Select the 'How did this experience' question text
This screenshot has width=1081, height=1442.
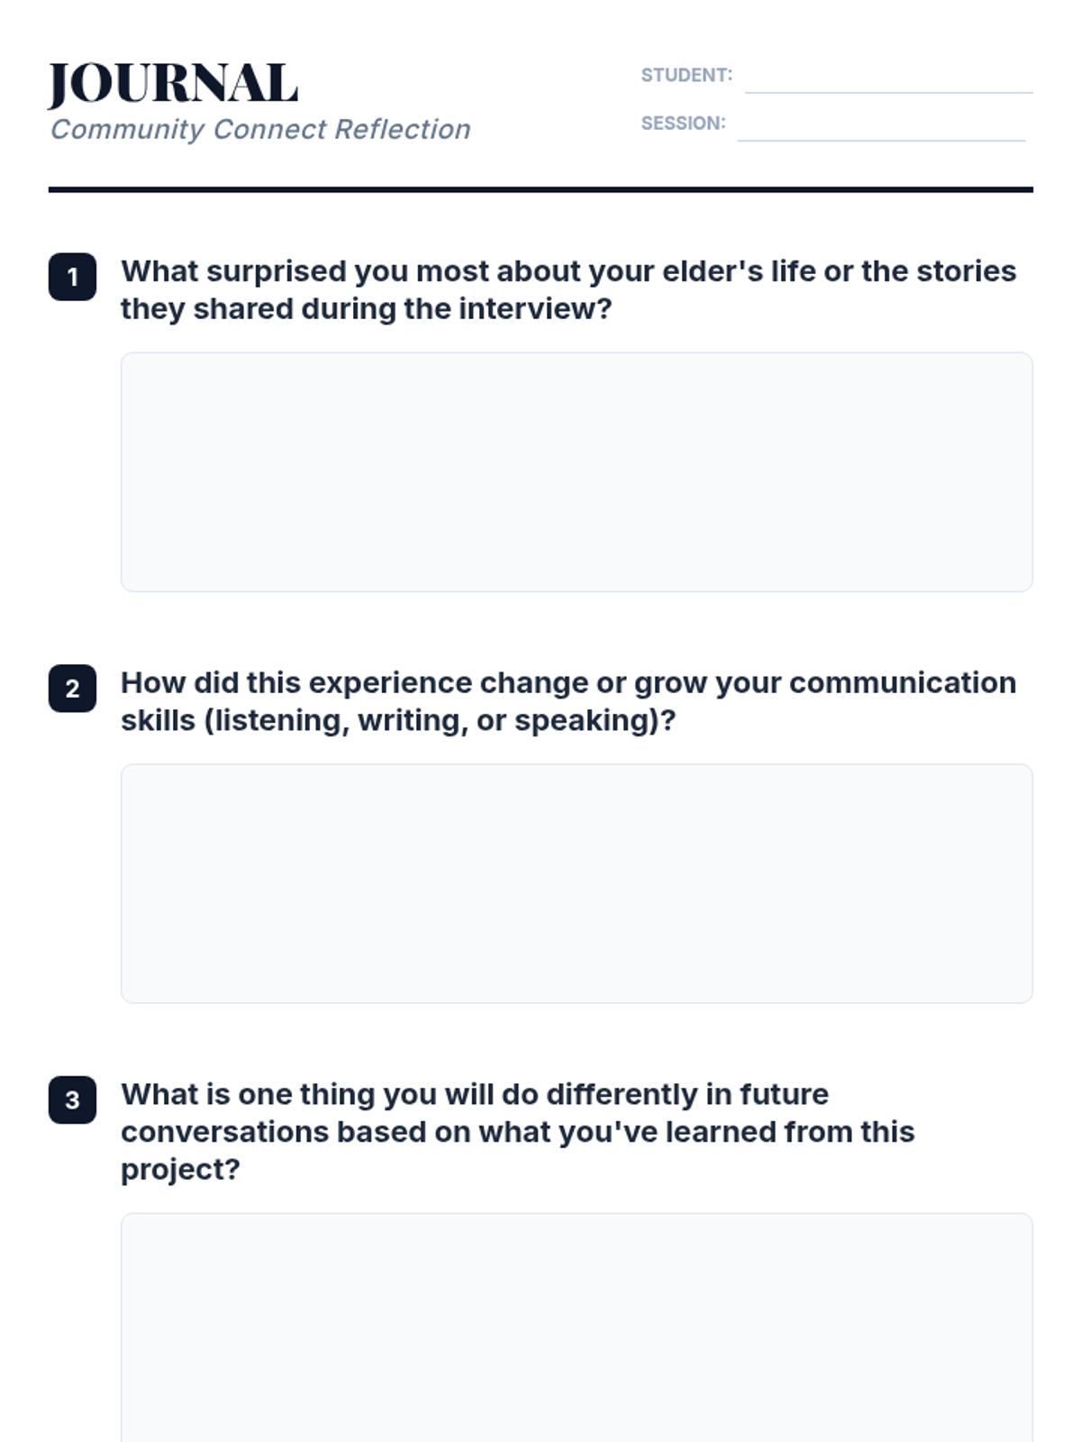pyautogui.click(x=568, y=701)
